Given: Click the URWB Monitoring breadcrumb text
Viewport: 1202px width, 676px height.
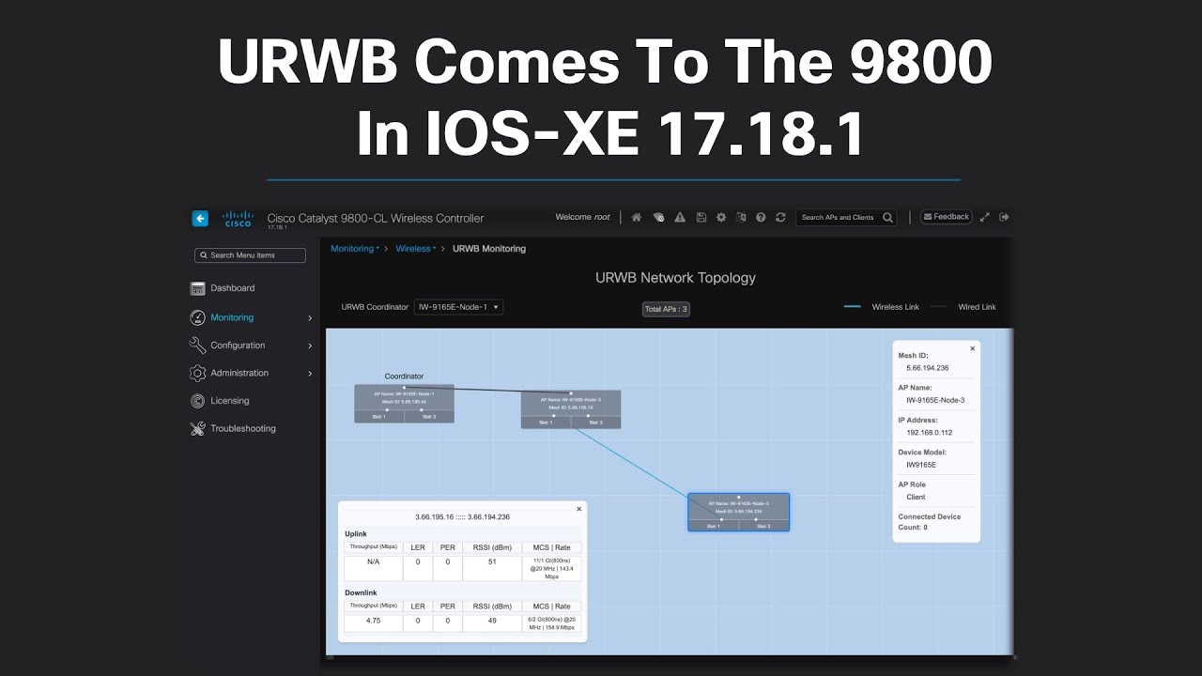Looking at the screenshot, I should pyautogui.click(x=489, y=249).
